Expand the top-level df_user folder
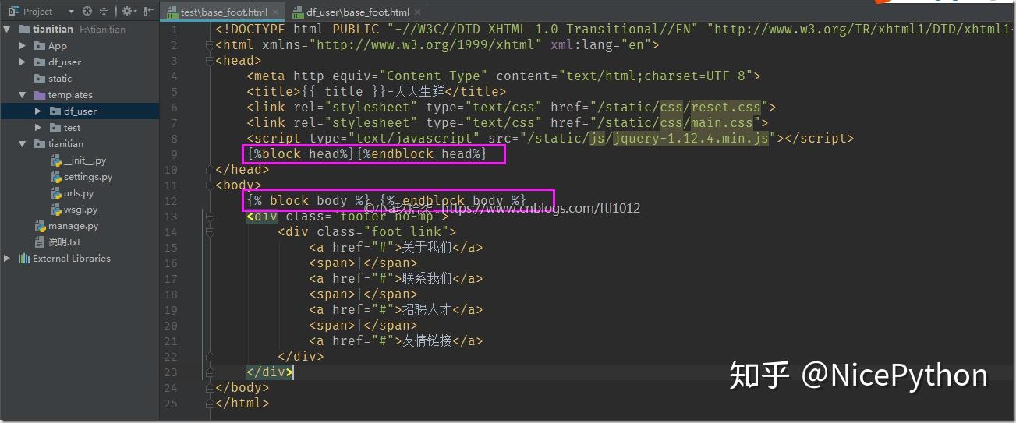 (23, 62)
